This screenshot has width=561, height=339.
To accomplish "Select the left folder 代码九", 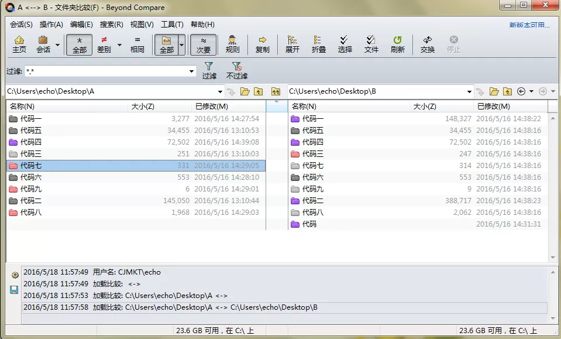I will [x=136, y=189].
